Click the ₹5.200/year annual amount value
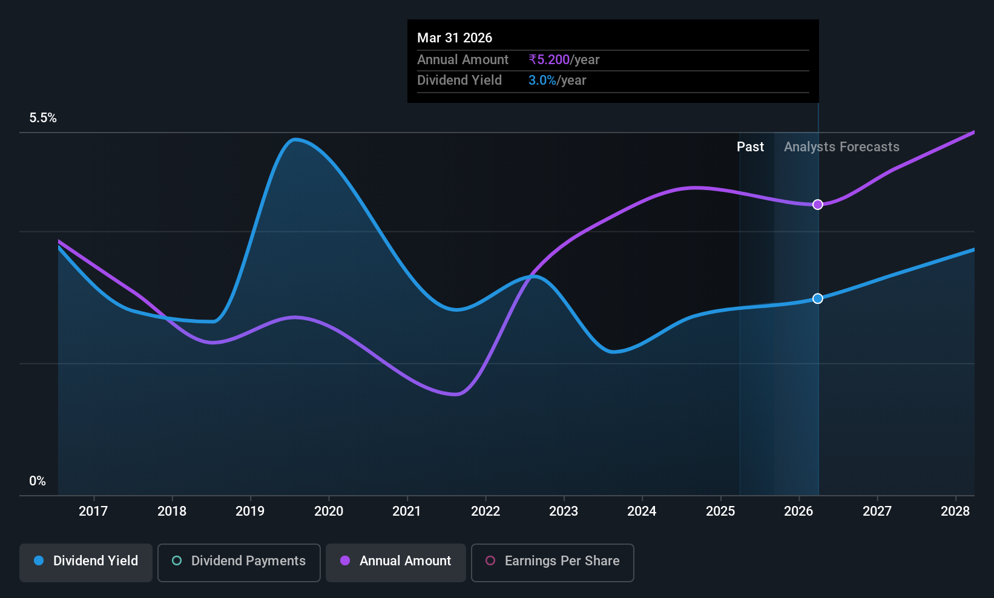Screen dimensions: 994x598 (x=564, y=60)
